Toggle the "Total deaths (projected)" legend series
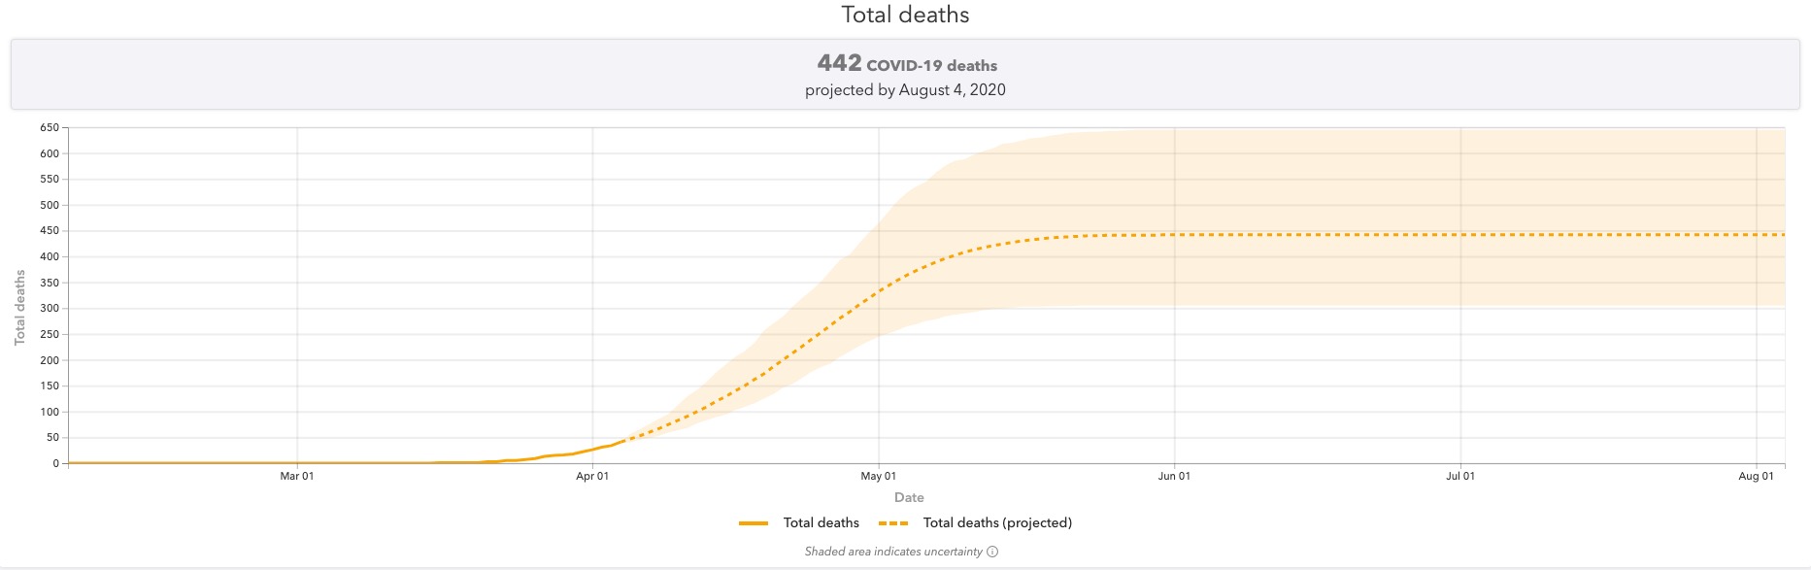This screenshot has width=1811, height=570. tap(997, 522)
